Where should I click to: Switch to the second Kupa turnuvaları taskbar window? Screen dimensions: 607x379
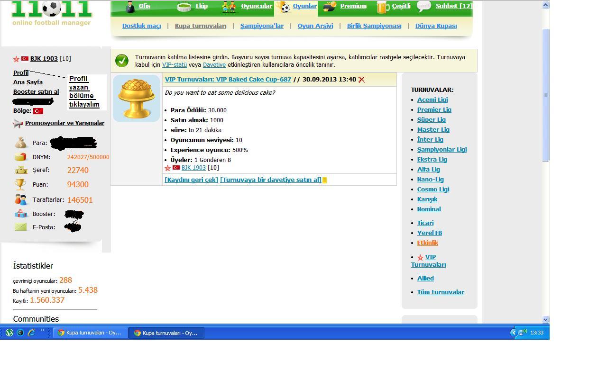point(166,333)
